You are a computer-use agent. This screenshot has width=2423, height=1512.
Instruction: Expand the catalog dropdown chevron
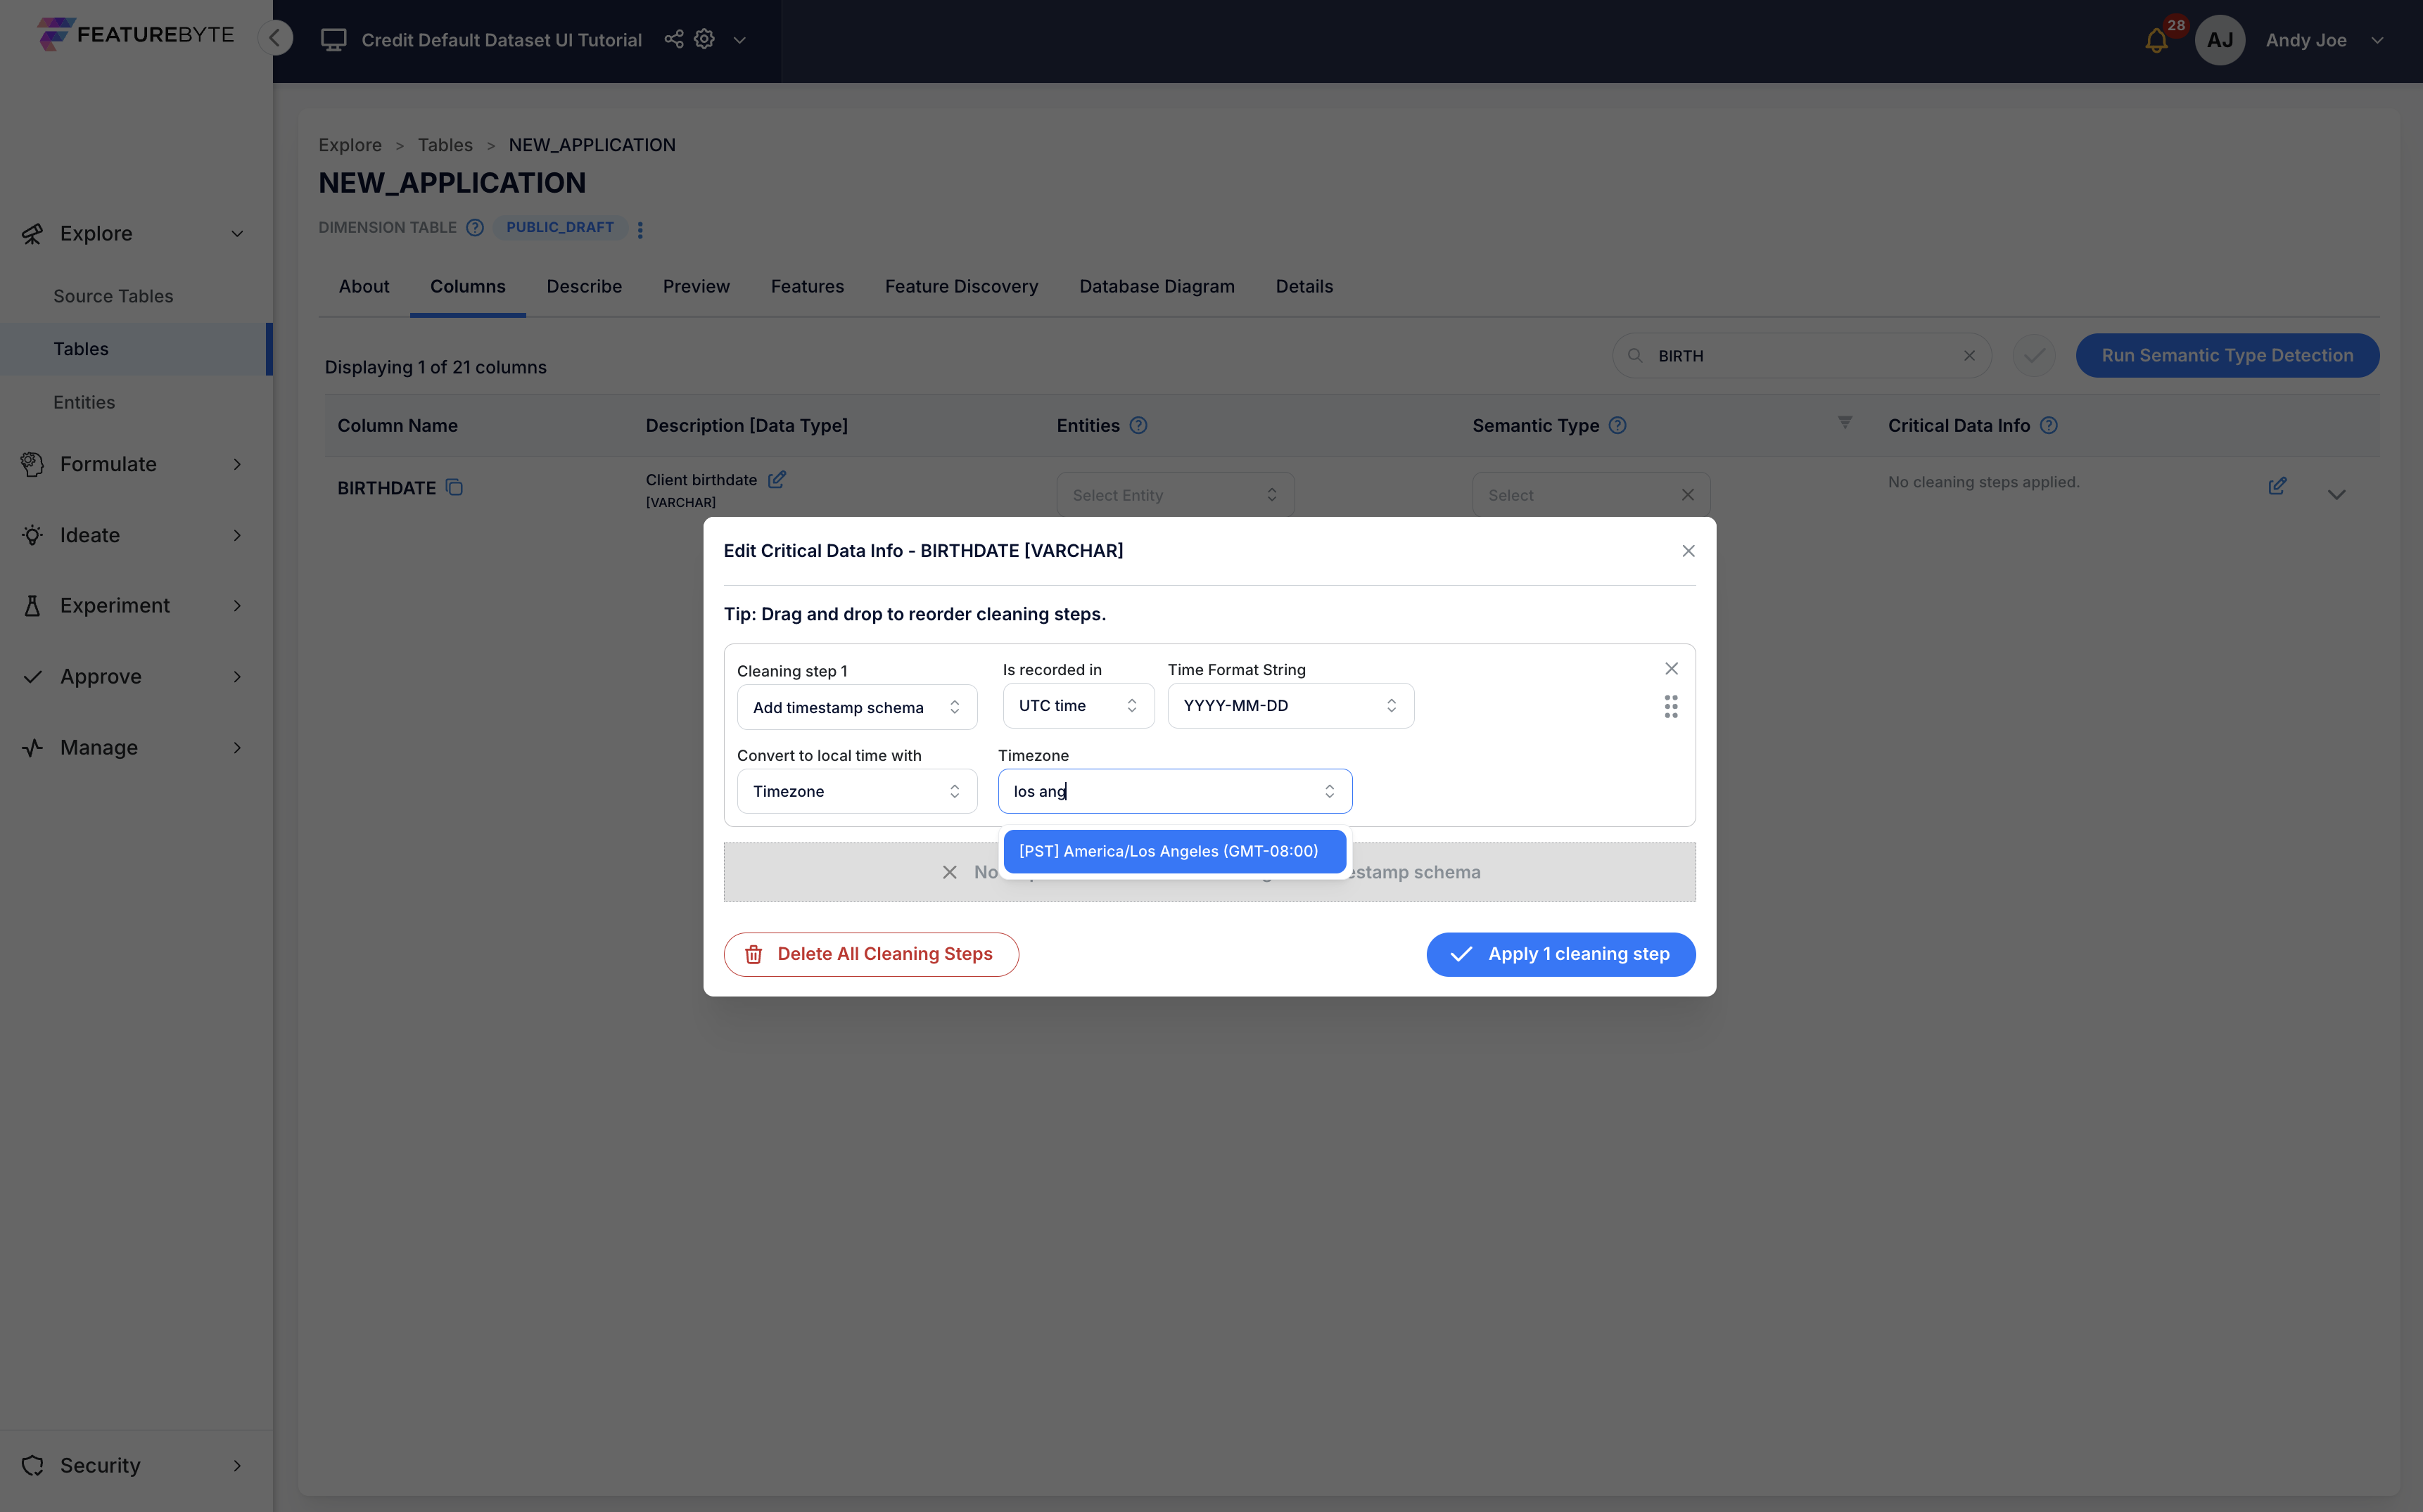(739, 40)
